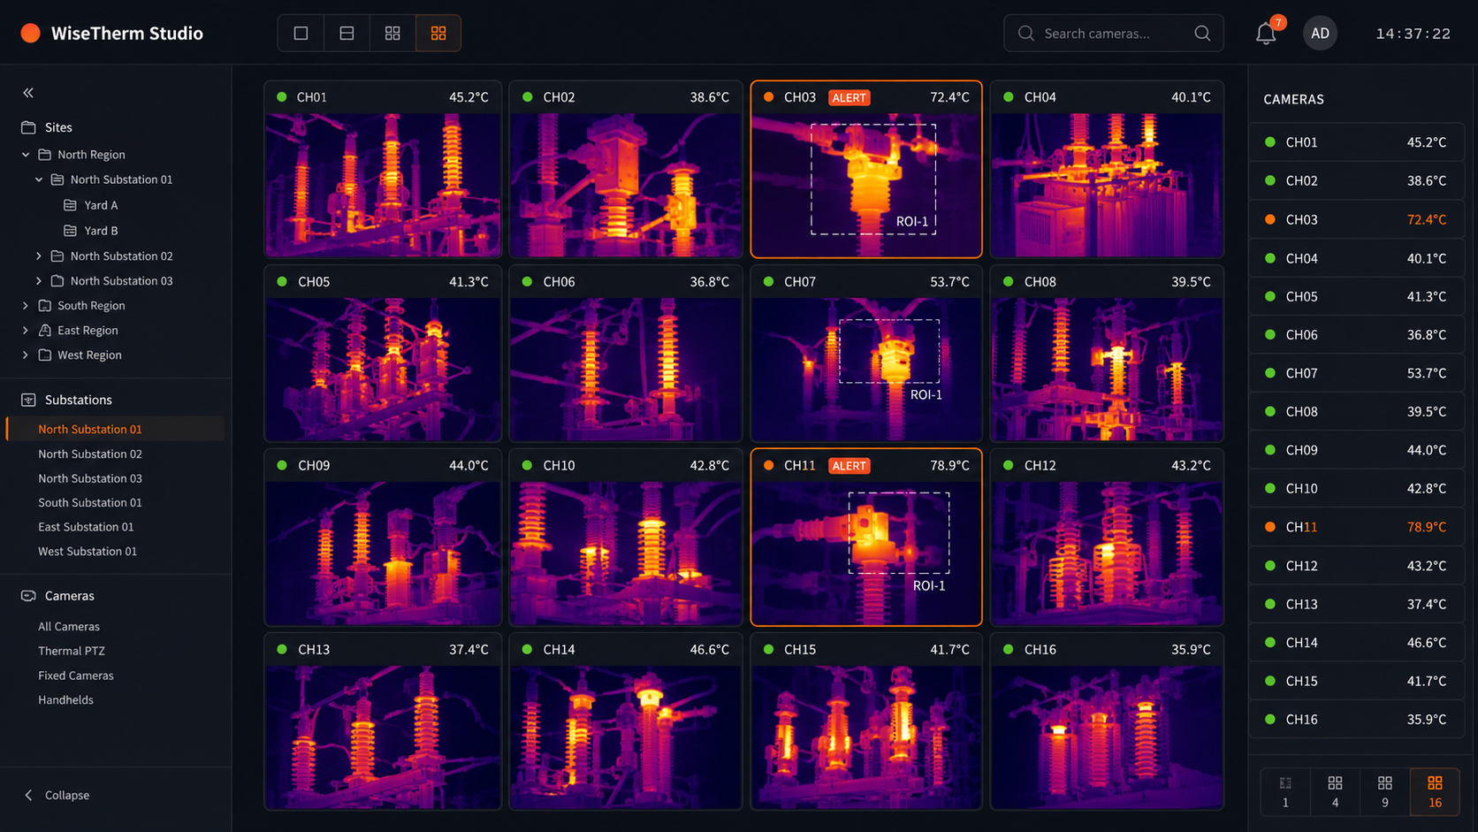Click the Cameras section icon

tap(28, 596)
